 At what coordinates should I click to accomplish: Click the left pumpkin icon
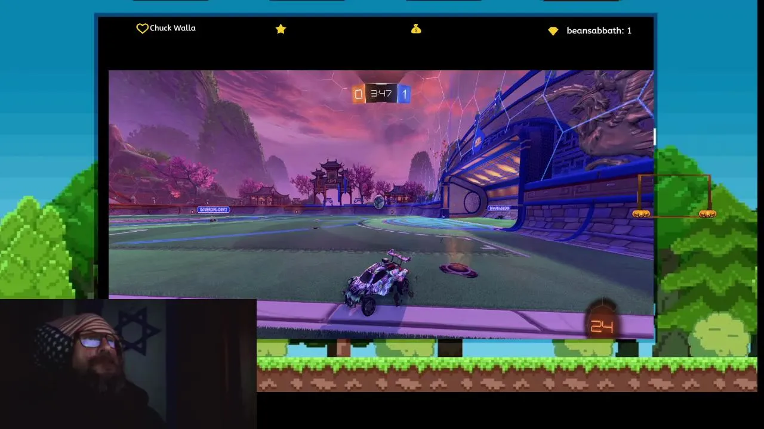pos(641,213)
